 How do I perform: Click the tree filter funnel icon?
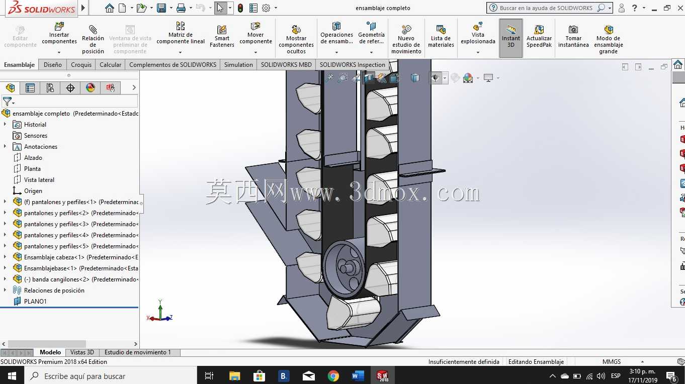tap(7, 102)
